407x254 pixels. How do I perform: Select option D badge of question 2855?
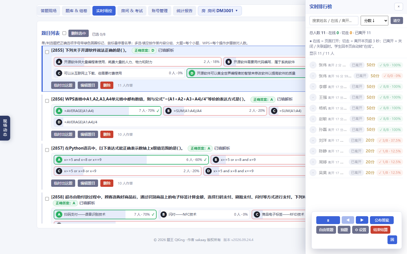pos(192,73)
